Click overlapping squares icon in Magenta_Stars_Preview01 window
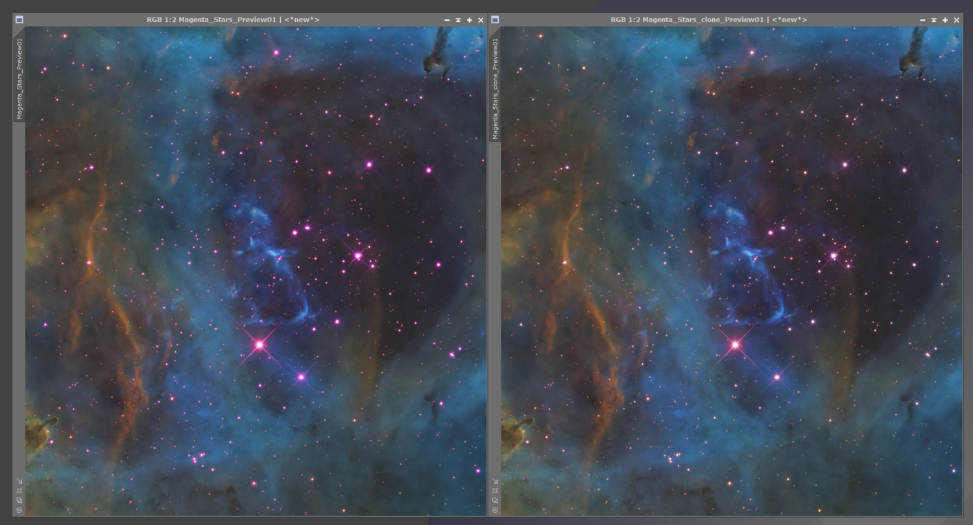The image size is (973, 525). [19, 500]
